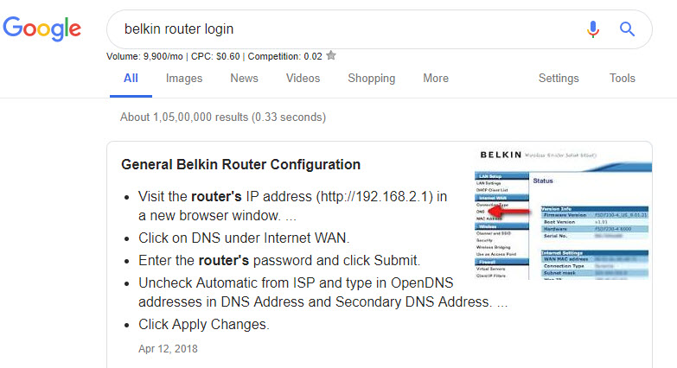Image resolution: width=677 pixels, height=368 pixels.
Task: Select the All results tab
Action: [x=131, y=78]
